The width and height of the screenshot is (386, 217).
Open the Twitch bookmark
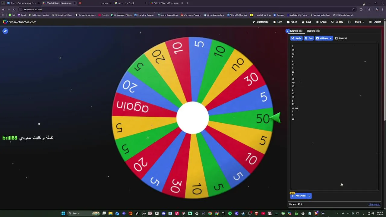coord(22,15)
